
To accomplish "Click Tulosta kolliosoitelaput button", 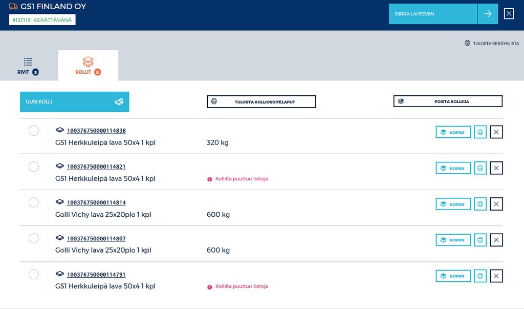I will click(x=261, y=102).
